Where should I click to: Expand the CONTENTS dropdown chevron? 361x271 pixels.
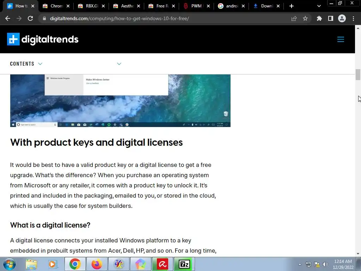[40, 64]
